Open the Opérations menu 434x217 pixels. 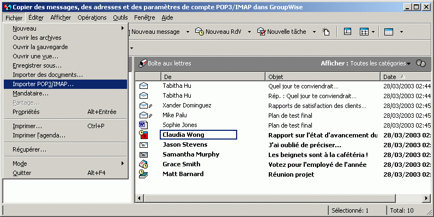(x=92, y=17)
